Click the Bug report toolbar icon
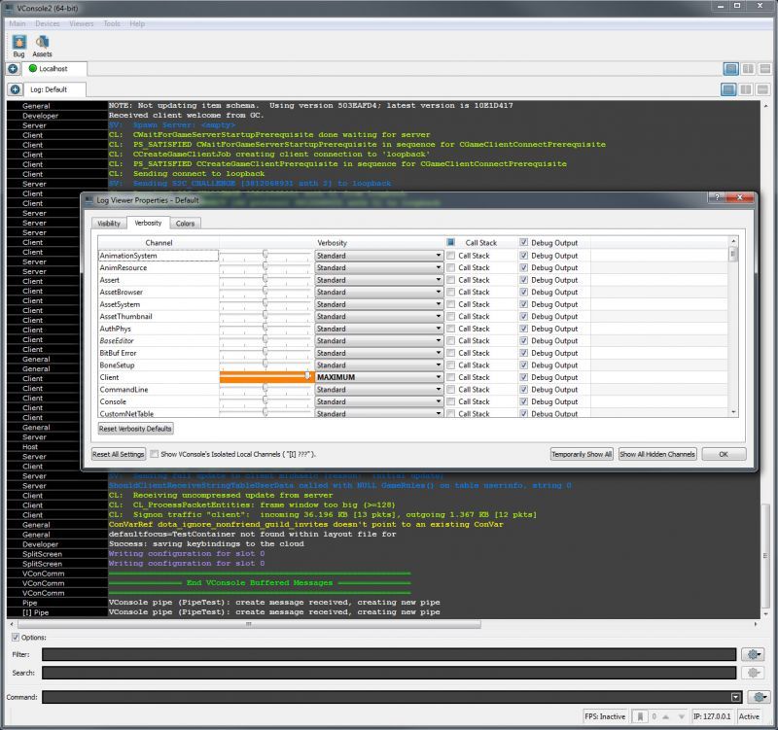 [x=18, y=42]
